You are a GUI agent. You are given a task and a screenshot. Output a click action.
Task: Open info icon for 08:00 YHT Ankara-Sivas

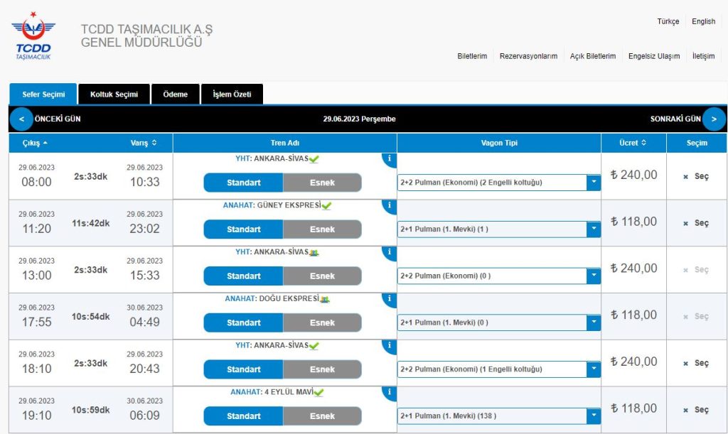[x=390, y=158]
